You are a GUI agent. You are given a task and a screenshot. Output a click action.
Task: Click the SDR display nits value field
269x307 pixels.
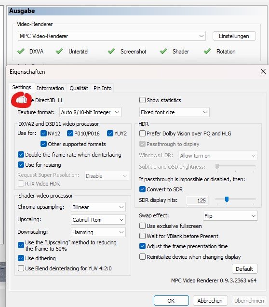[197, 200]
